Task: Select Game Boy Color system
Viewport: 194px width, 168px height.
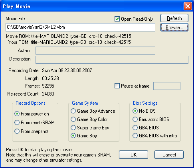Action: pyautogui.click(x=73, y=119)
